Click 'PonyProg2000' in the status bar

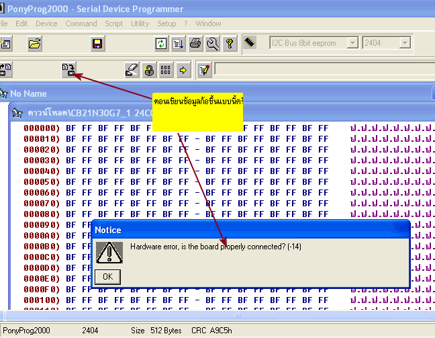(x=26, y=331)
